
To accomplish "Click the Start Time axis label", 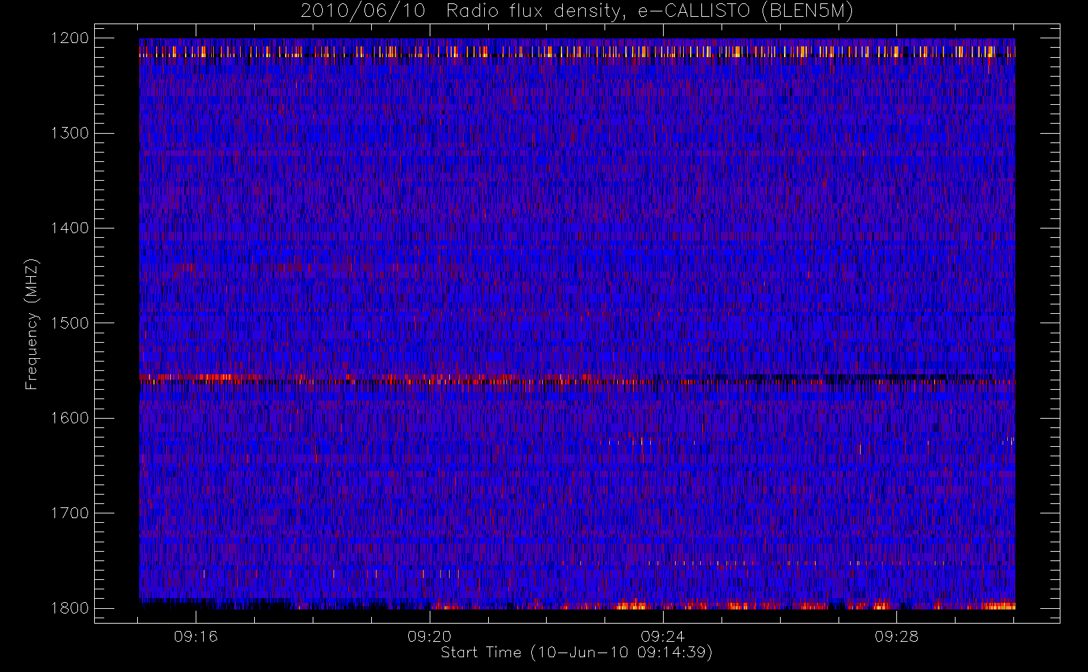I will coord(577,653).
